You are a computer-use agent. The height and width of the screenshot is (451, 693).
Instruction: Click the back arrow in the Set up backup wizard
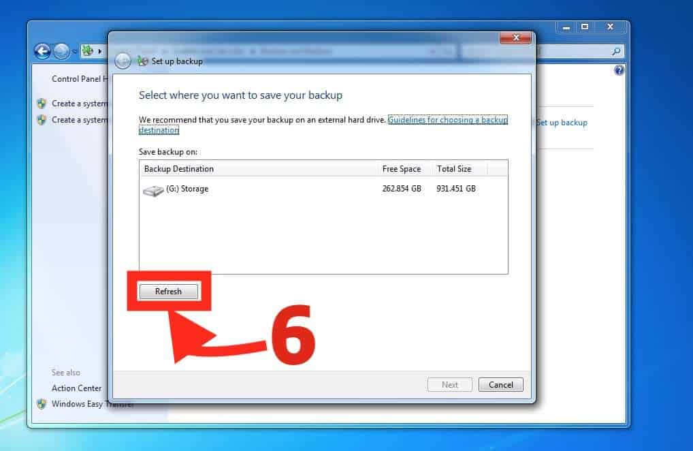(x=123, y=61)
